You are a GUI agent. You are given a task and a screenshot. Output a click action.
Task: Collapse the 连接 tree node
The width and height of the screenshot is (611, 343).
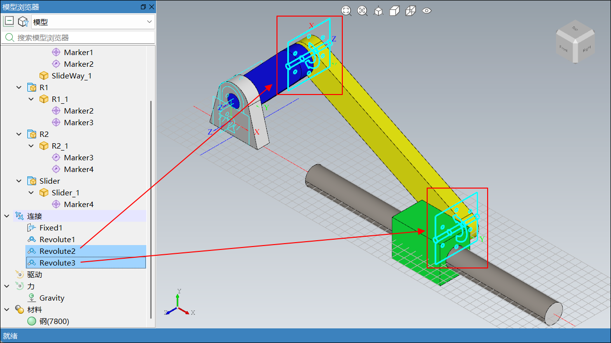point(7,216)
